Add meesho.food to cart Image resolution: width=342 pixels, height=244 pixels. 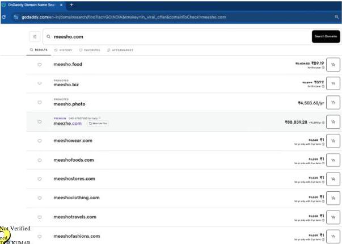(x=333, y=65)
